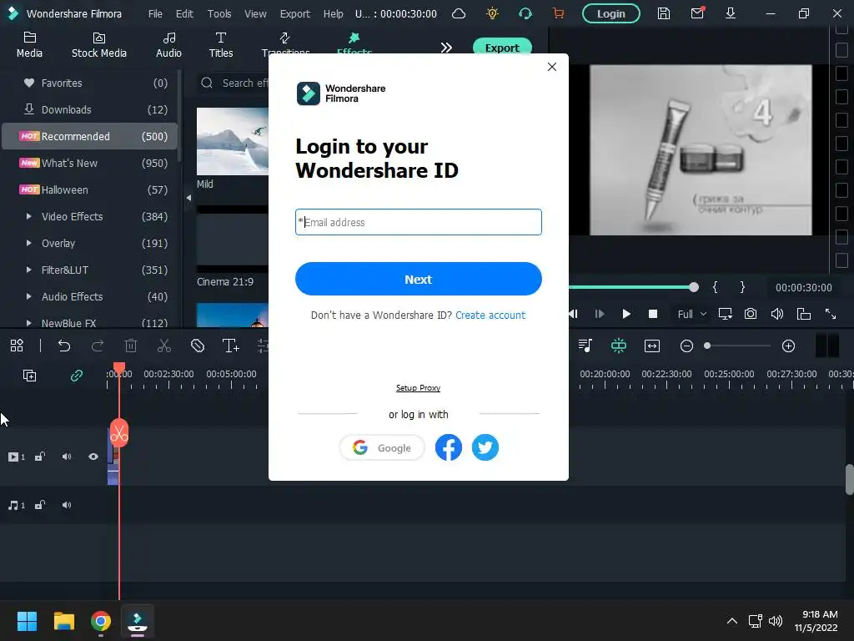The width and height of the screenshot is (854, 641).
Task: Take a snapshot with camera icon
Action: tap(751, 314)
